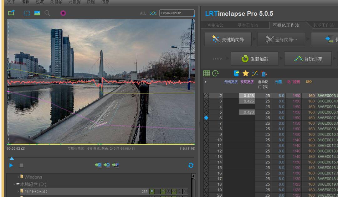338x197 pixels.
Task: Open the 关键帧 menu
Action: [56, 2]
